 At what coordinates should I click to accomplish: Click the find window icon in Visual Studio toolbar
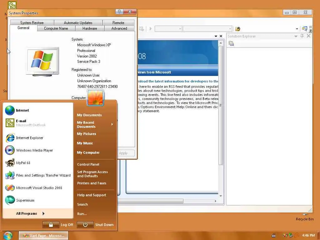pos(305,29)
